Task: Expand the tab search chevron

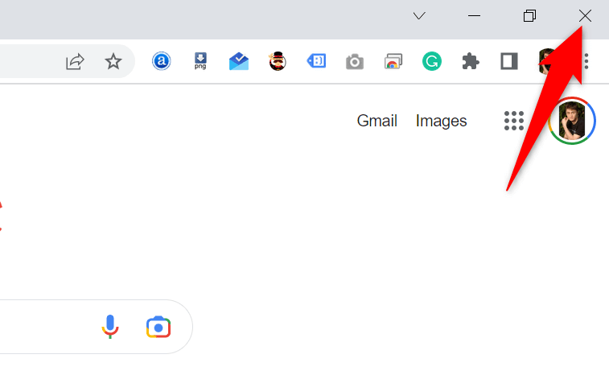Action: point(418,16)
